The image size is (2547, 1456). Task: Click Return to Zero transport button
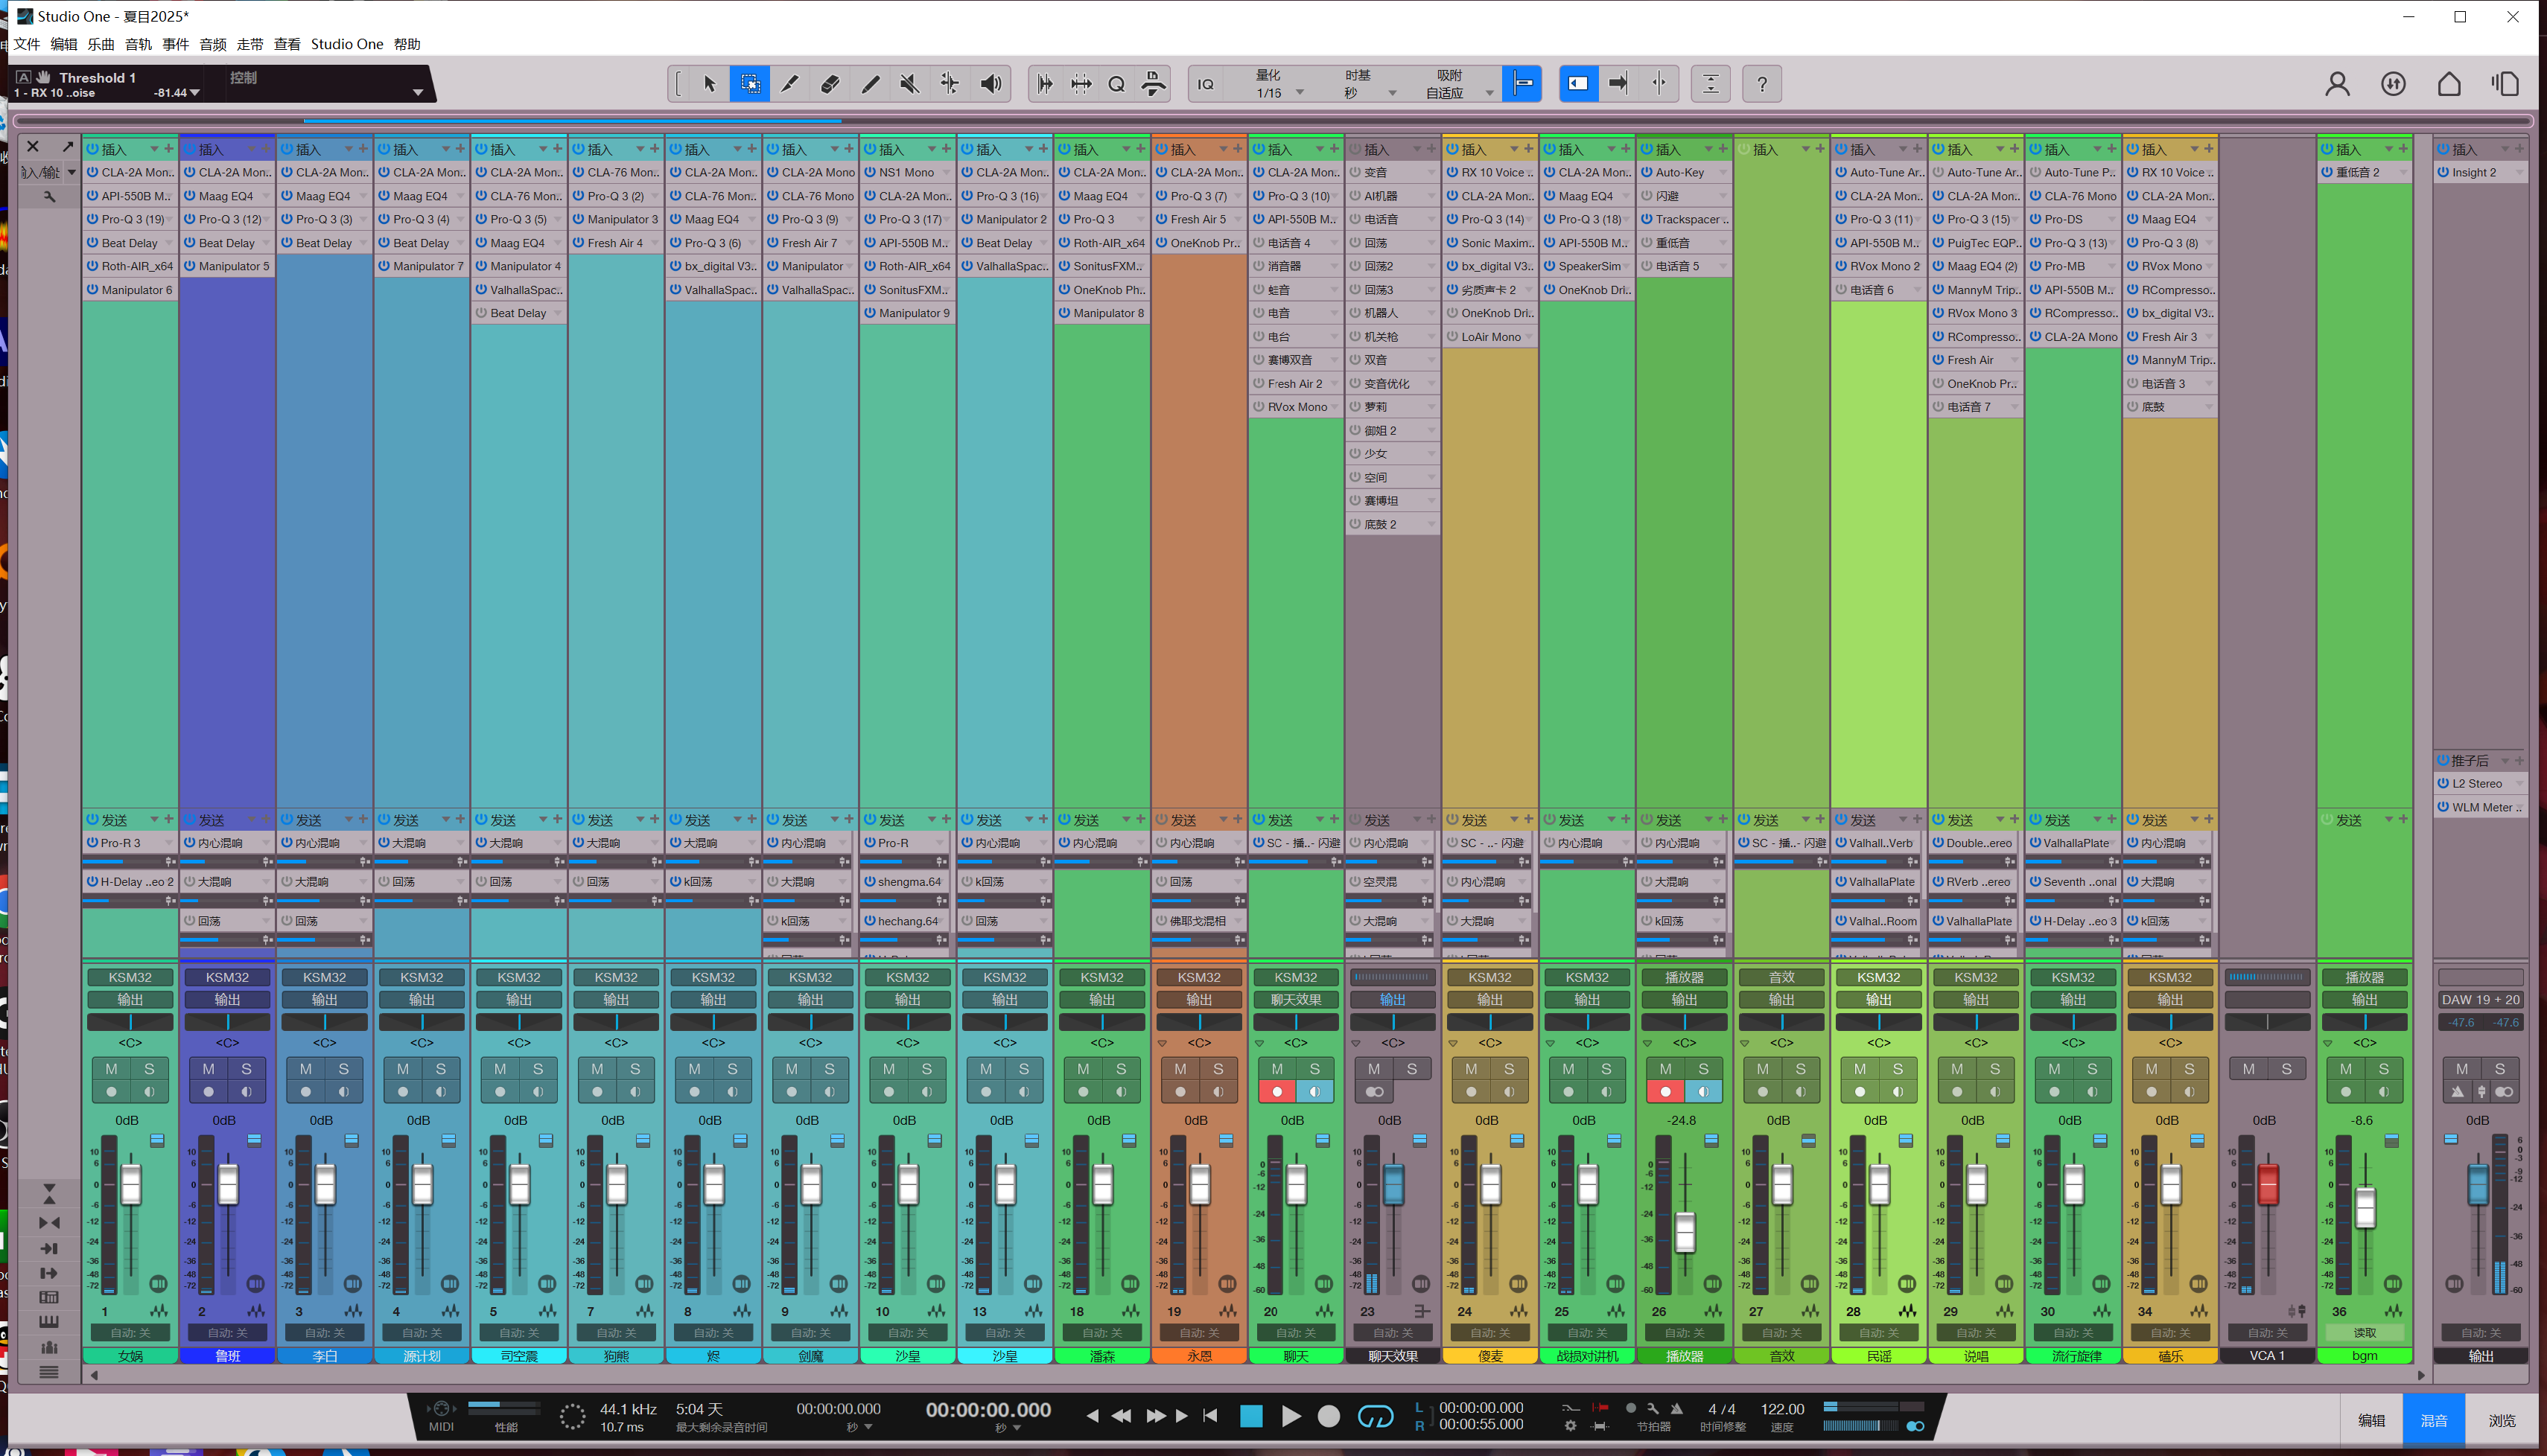[1210, 1416]
